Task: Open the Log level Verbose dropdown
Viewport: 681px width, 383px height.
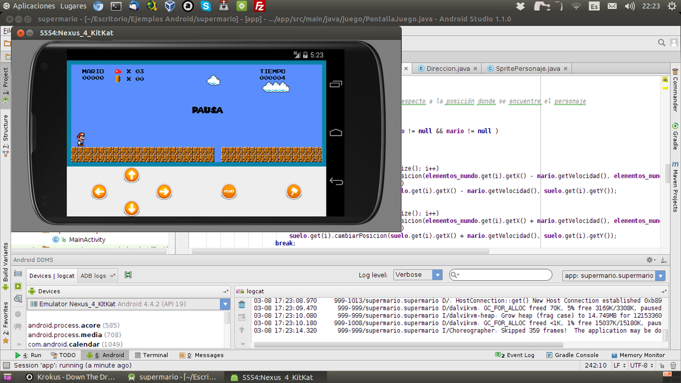Action: point(418,275)
